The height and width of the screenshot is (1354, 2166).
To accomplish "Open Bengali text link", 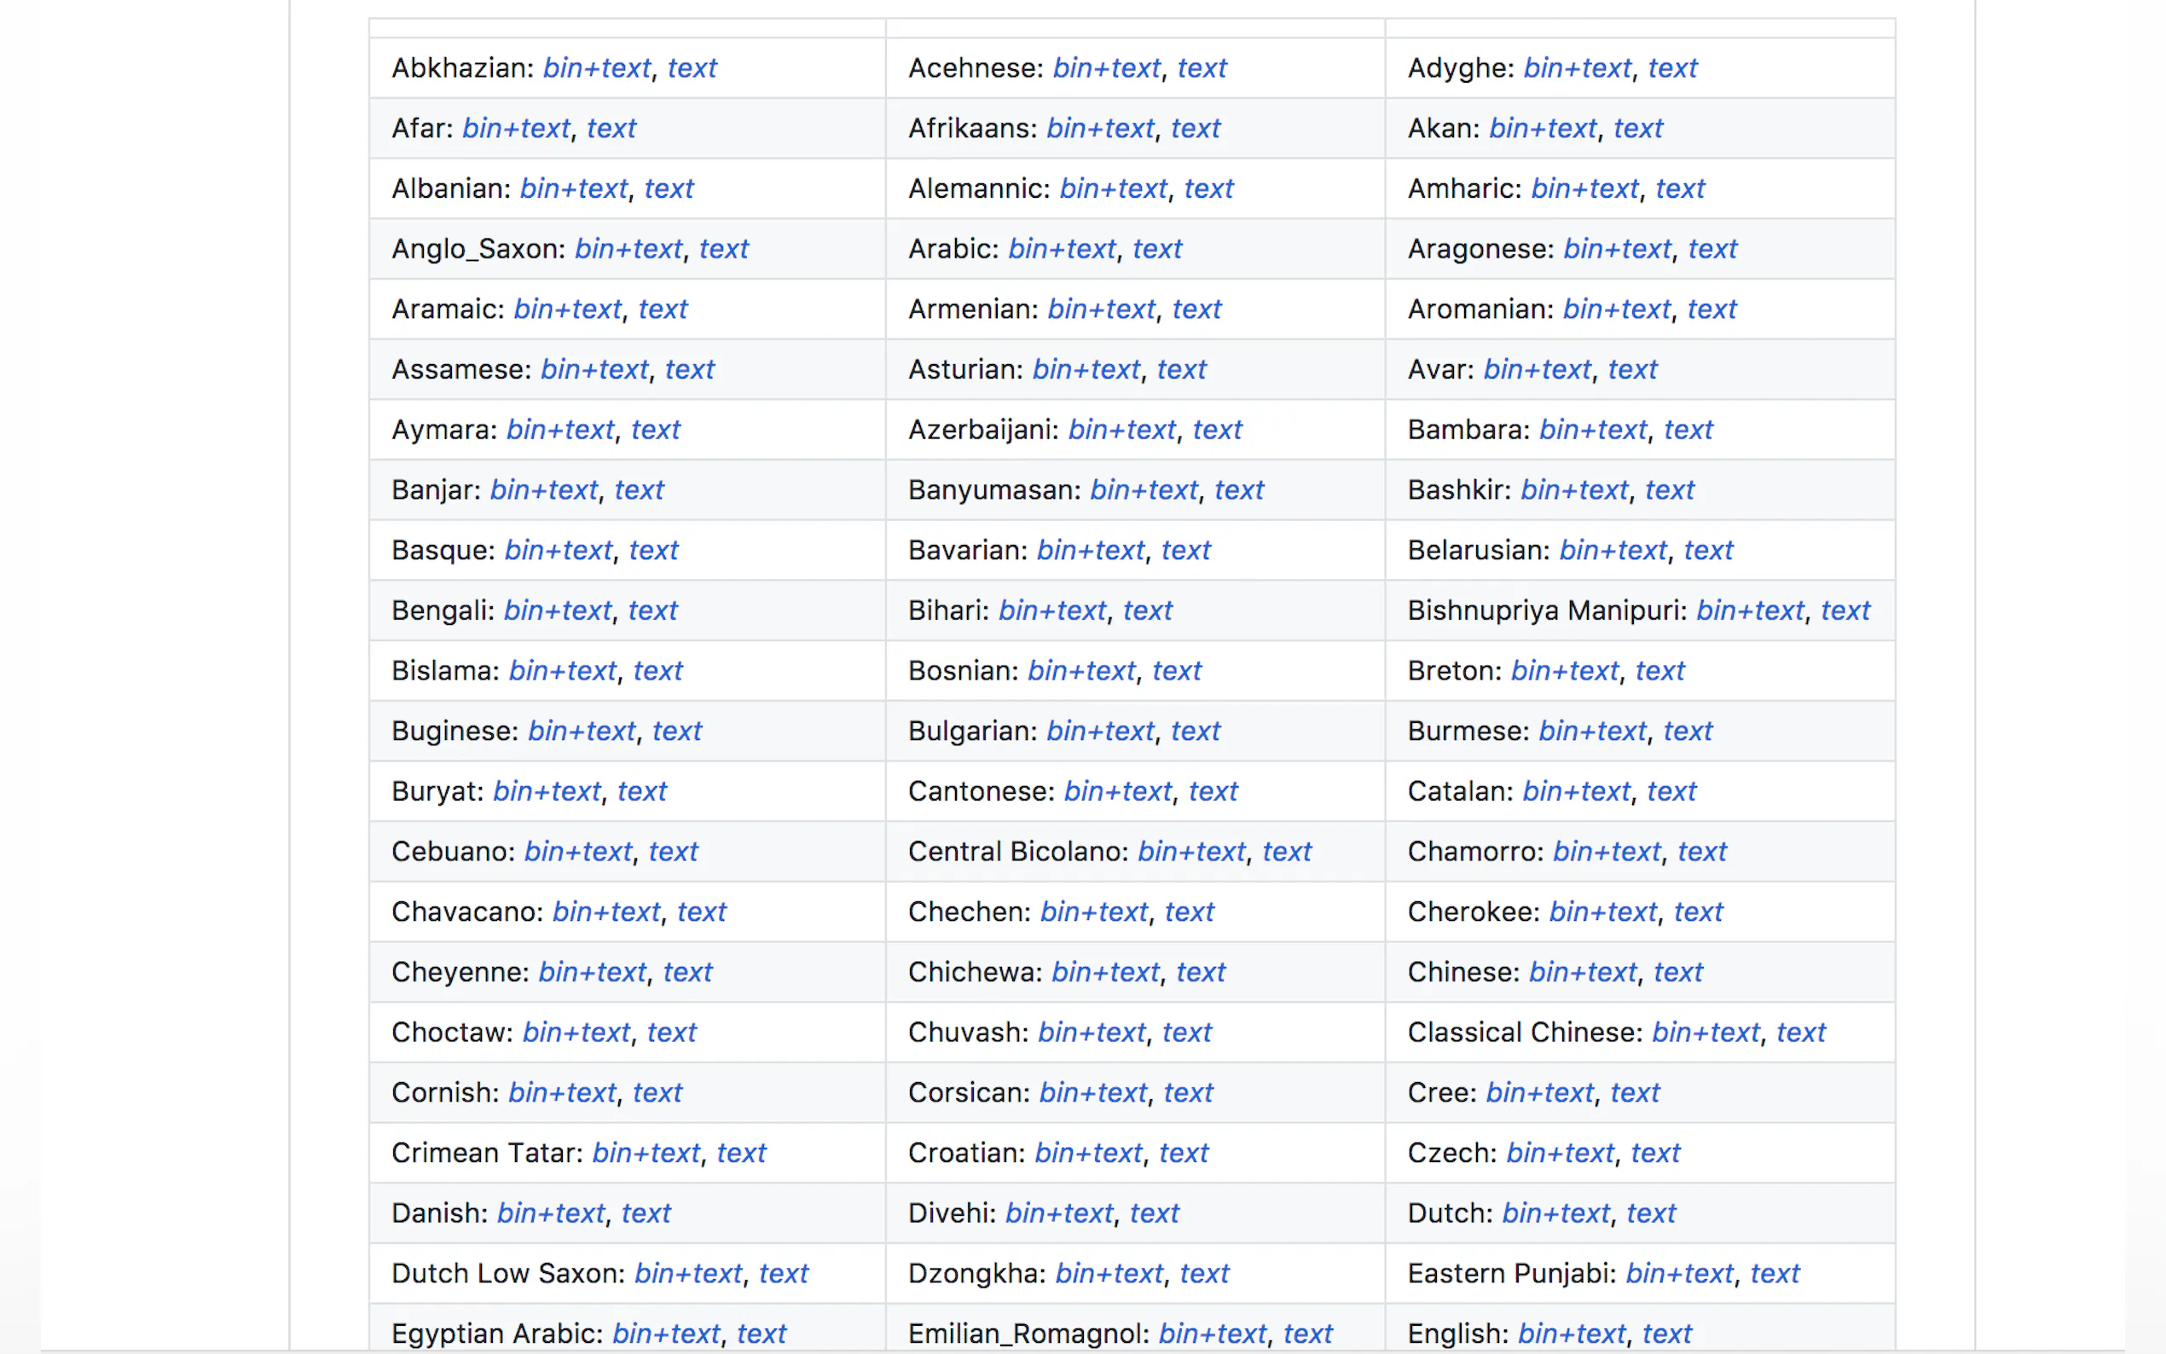I will pos(652,610).
